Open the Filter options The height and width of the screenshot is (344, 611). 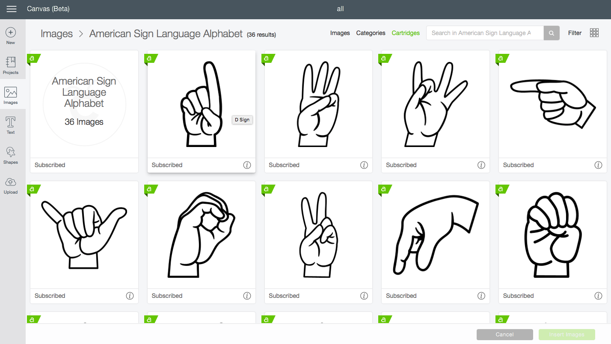coord(575,33)
